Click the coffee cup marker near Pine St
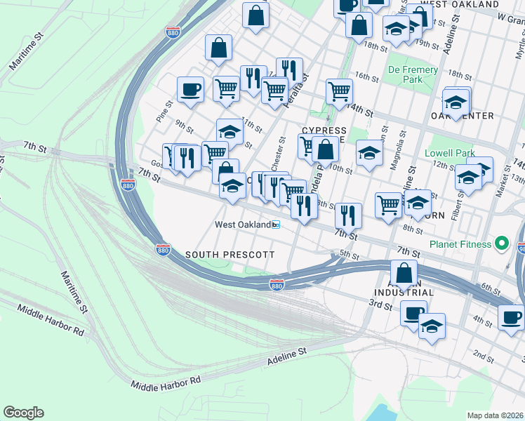The height and width of the screenshot is (421, 525). pos(190,92)
